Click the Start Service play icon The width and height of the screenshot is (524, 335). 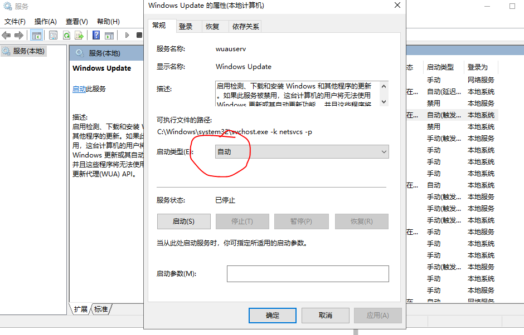(x=127, y=35)
